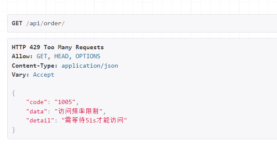Click the closing JSON brace
Image resolution: width=277 pixels, height=155 pixels.
click(13, 130)
